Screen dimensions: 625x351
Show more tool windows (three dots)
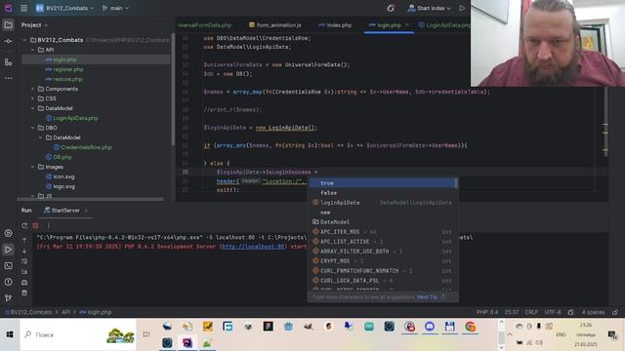pyautogui.click(x=8, y=78)
